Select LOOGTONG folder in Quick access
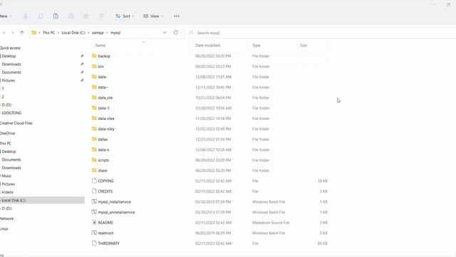This screenshot has width=456, height=257. [11, 113]
